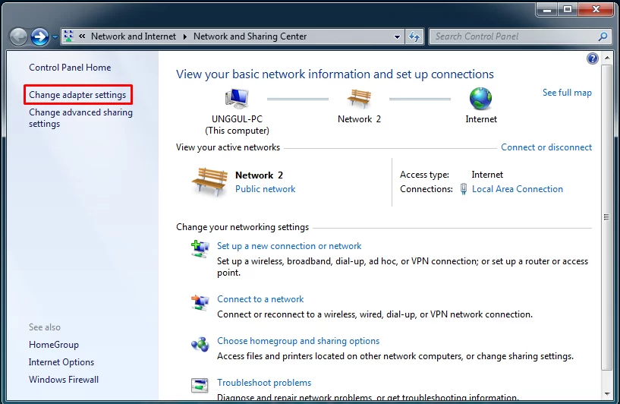Open the help question mark icon
This screenshot has width=620, height=404.
click(x=593, y=58)
